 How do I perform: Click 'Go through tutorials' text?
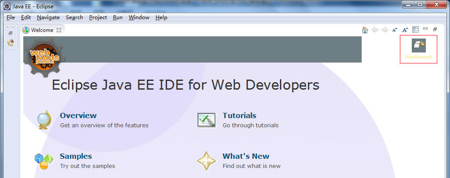click(250, 125)
